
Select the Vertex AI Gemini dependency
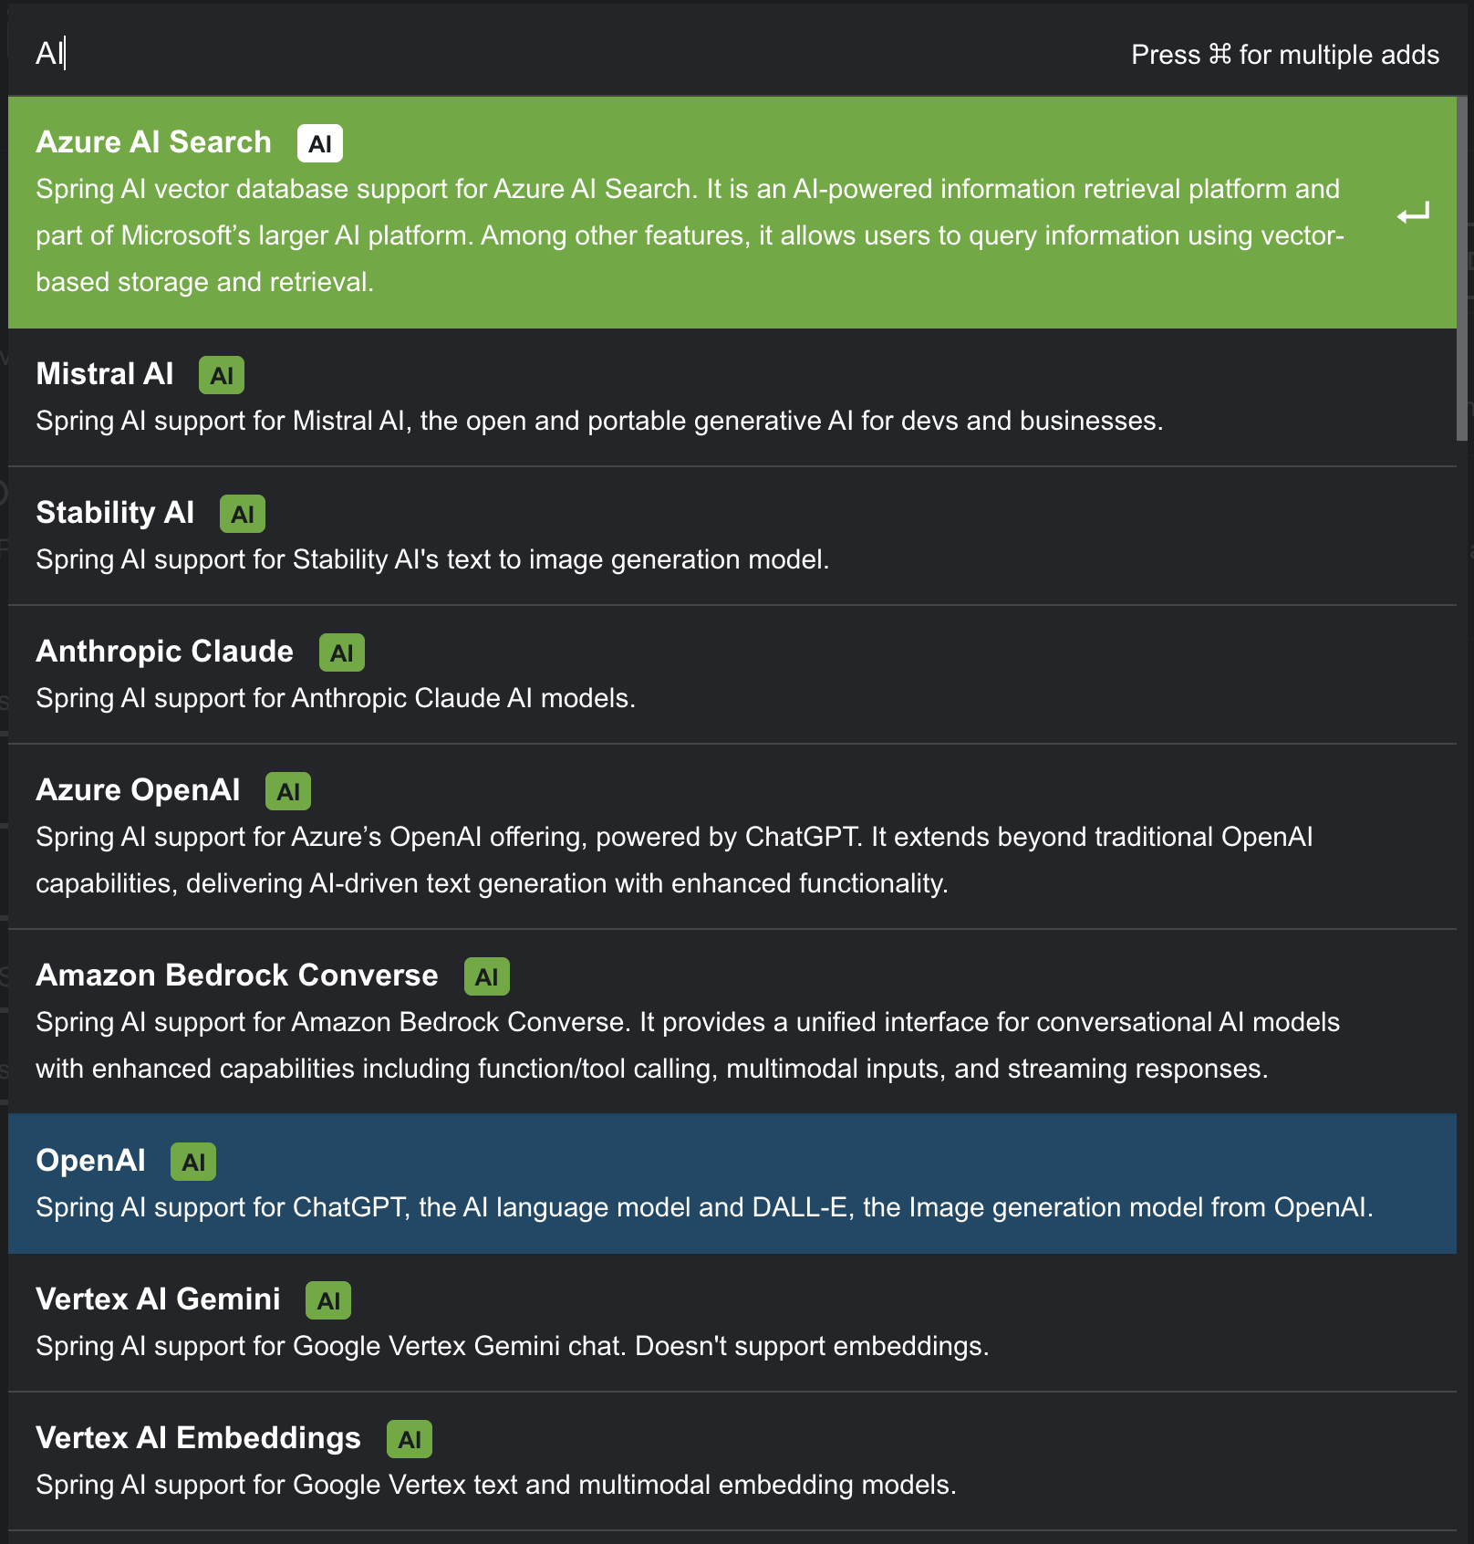point(158,1300)
